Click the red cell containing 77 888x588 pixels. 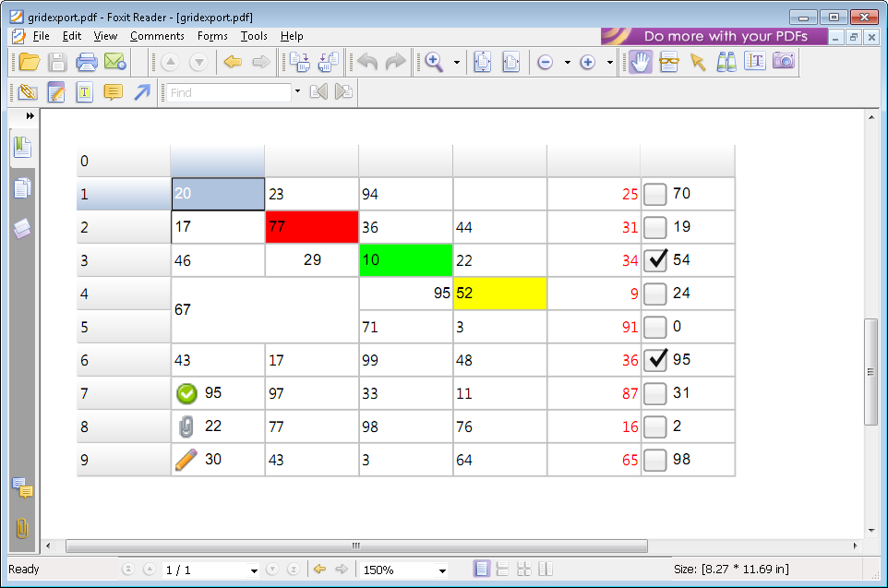coord(312,227)
